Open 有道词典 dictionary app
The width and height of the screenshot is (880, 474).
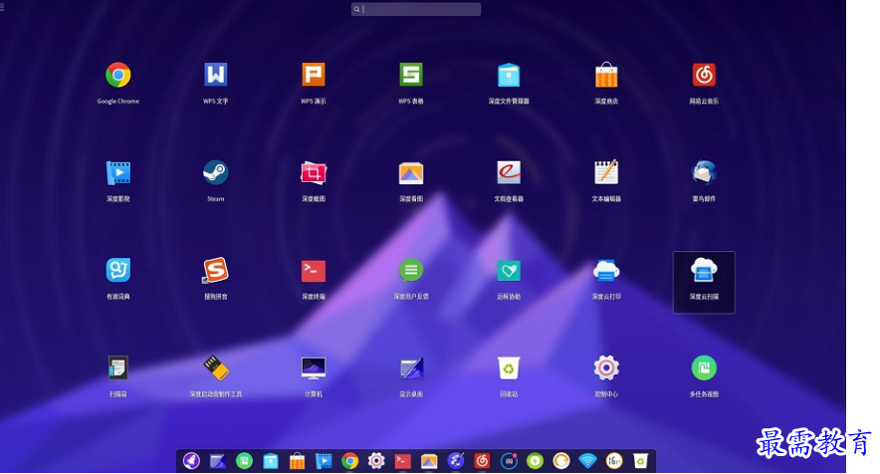tap(117, 270)
